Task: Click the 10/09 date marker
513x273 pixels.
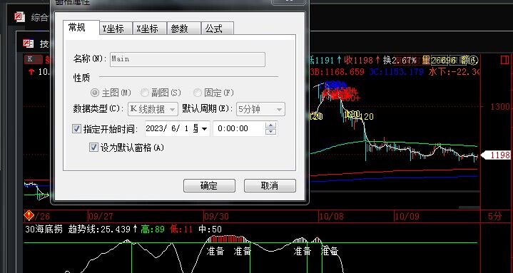Action: coord(407,216)
